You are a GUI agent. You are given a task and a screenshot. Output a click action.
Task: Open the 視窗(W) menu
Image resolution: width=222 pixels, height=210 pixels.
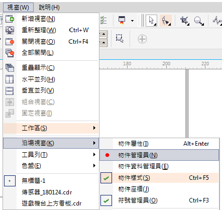[x=18, y=8]
